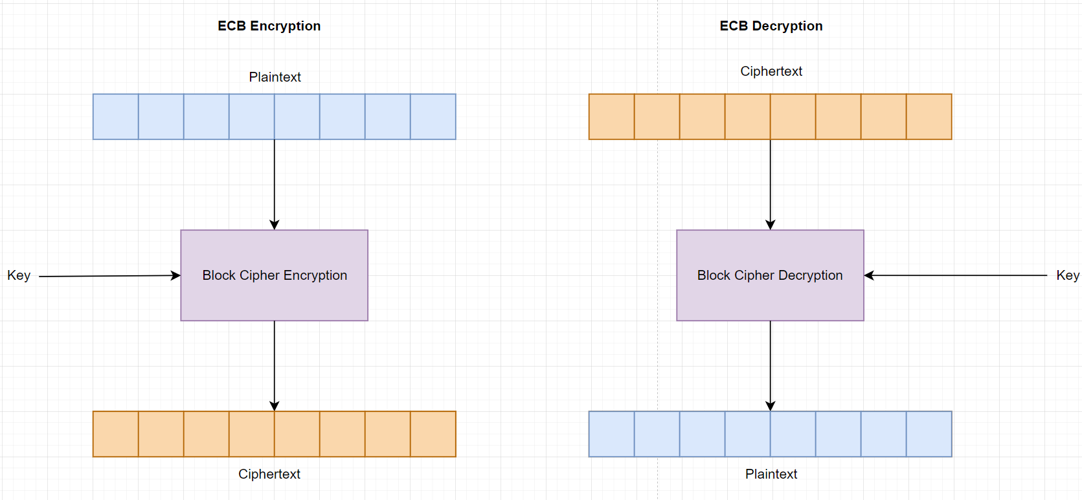
Task: Select the Ciphertext label above the decryption blocks
Action: click(x=771, y=71)
